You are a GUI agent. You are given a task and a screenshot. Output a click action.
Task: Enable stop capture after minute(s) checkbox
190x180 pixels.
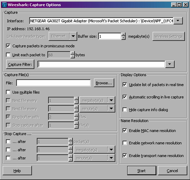8,158
